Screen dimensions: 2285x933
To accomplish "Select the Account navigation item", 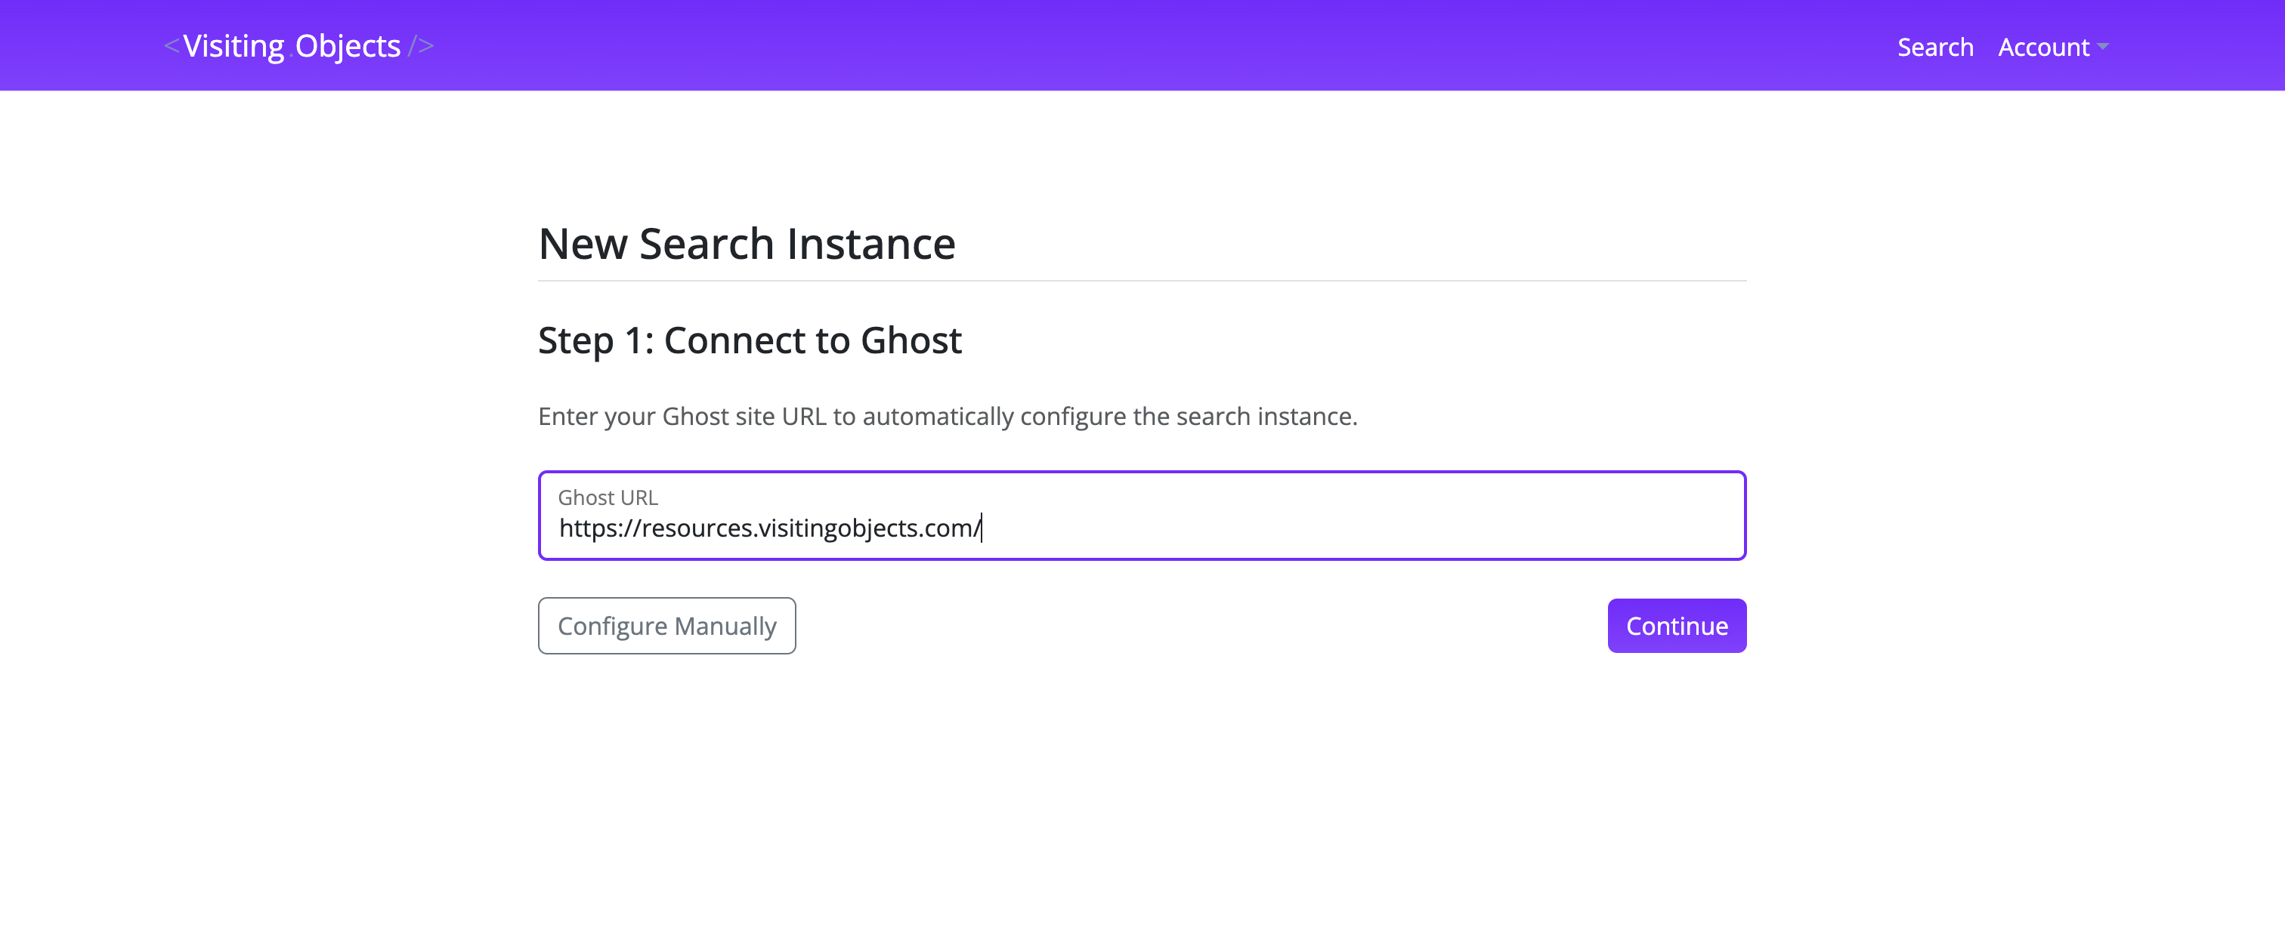I will pyautogui.click(x=2044, y=47).
